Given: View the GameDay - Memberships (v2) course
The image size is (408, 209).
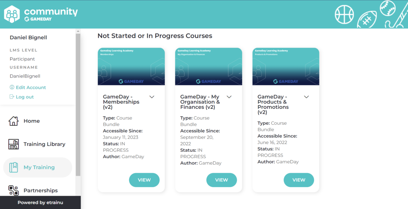Looking at the screenshot, I should pos(144,180).
